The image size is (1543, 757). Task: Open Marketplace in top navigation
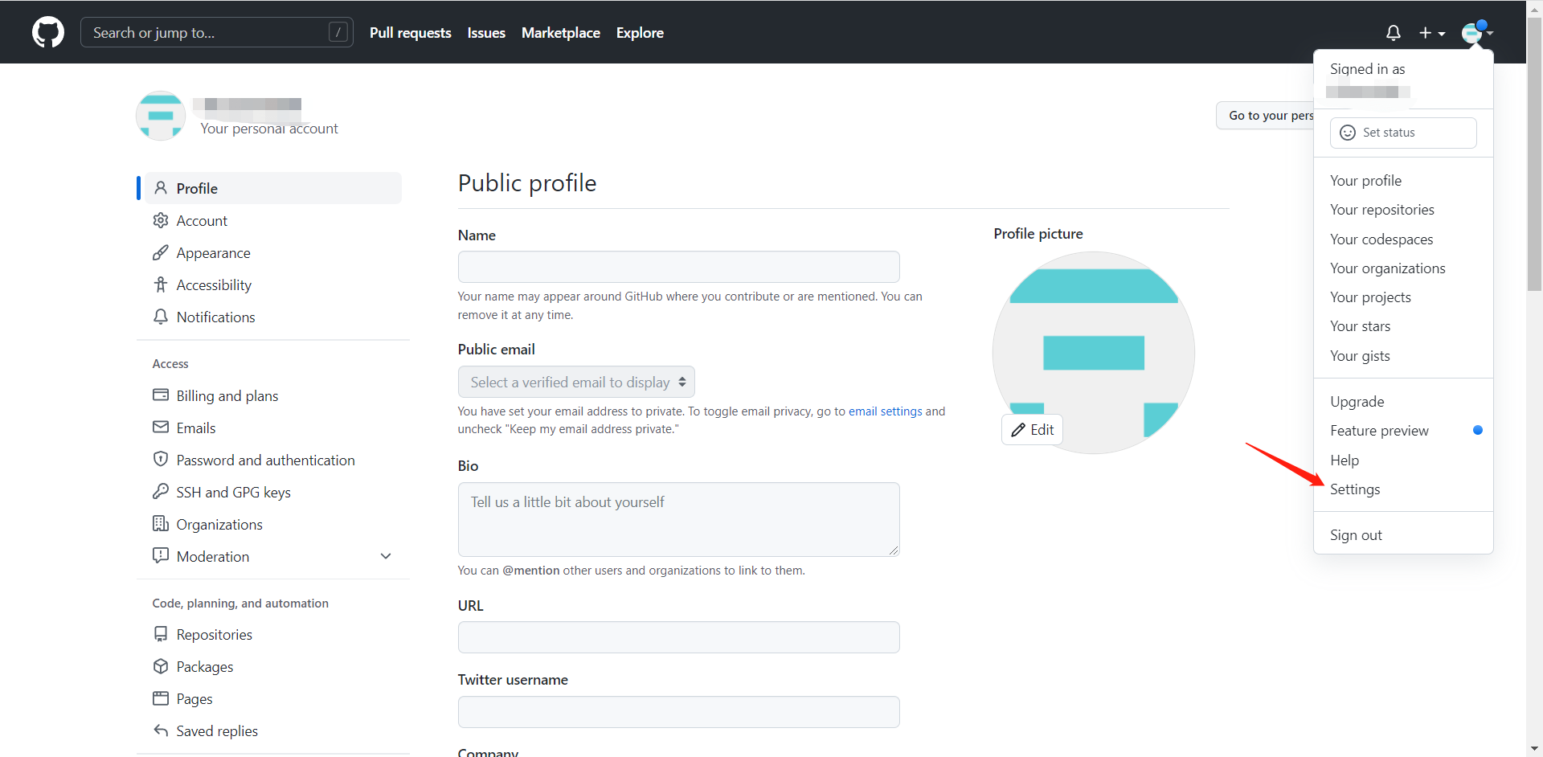click(x=561, y=33)
